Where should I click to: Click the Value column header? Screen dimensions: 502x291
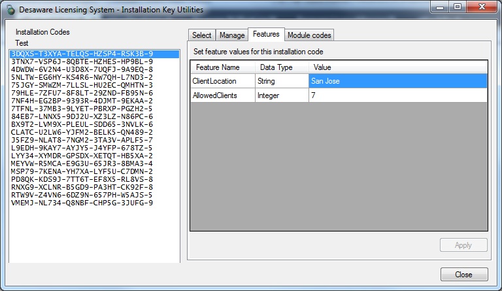pos(398,67)
